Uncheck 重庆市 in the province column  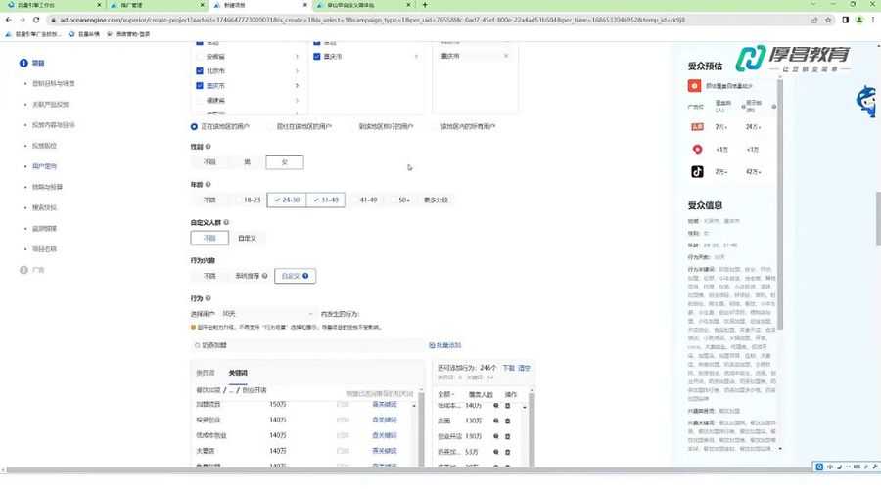[x=200, y=86]
